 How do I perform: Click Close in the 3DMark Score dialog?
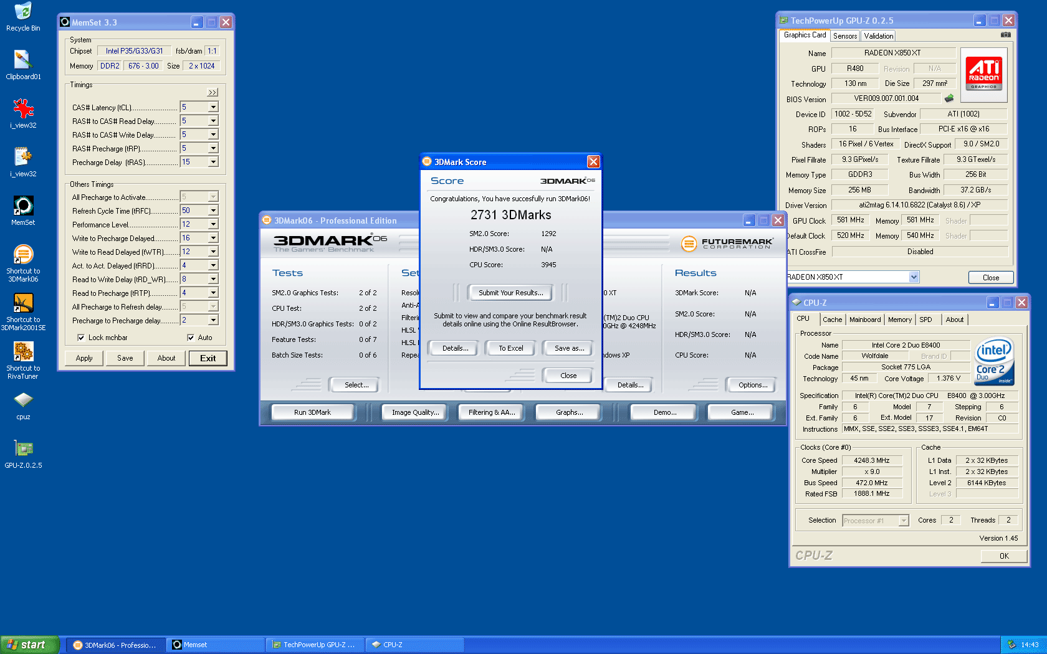click(568, 376)
